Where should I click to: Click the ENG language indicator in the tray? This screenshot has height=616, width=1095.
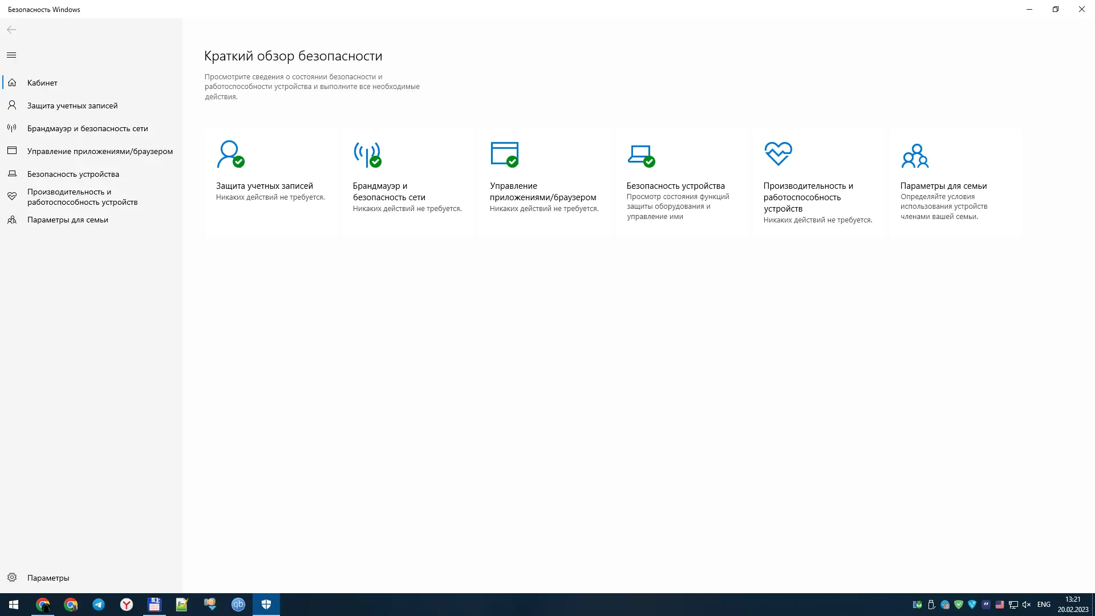click(1044, 605)
